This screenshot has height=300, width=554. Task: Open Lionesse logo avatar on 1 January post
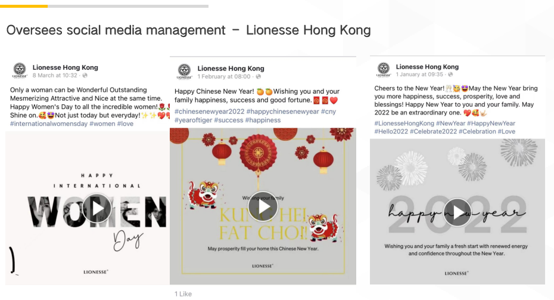pos(384,70)
